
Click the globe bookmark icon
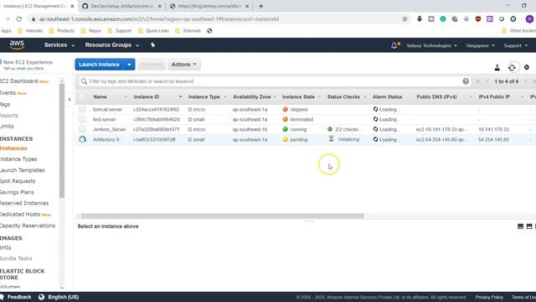click(x=209, y=31)
